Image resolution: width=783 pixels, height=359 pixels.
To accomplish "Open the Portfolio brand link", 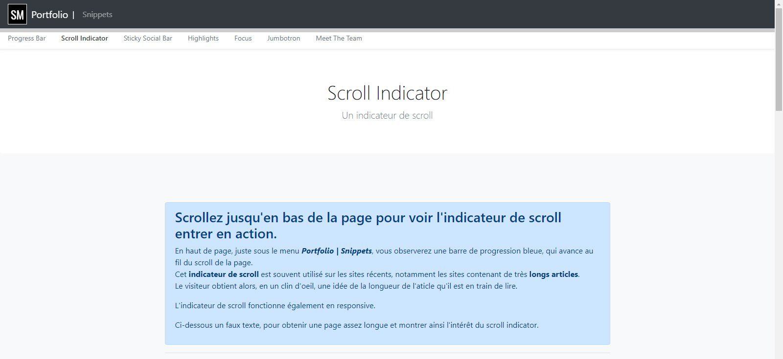I will click(x=49, y=15).
